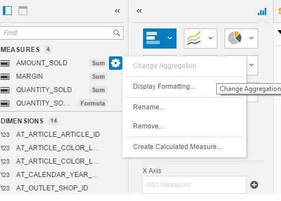Select the line chart type icon
Screen dimensions: 281x201
click(x=194, y=38)
